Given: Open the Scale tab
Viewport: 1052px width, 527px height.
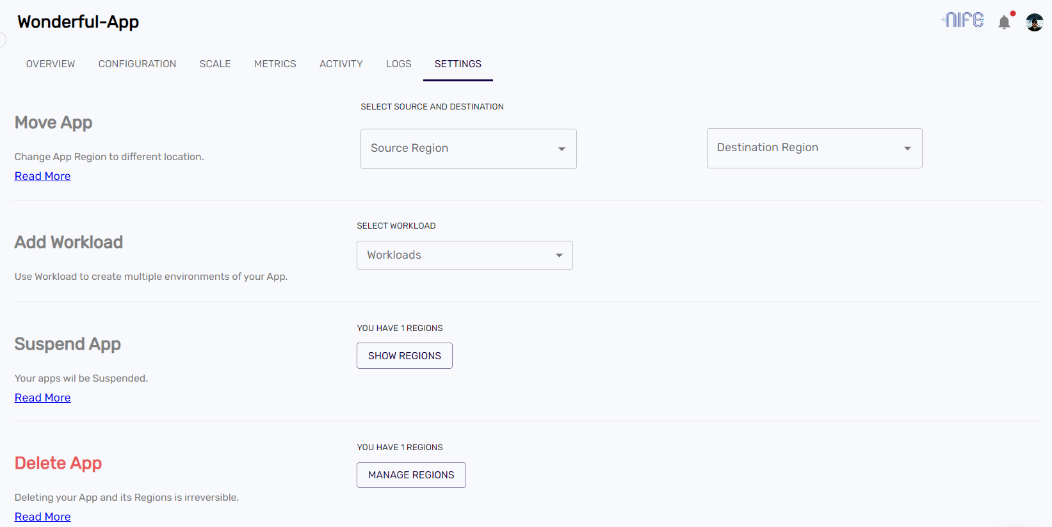Looking at the screenshot, I should [214, 64].
